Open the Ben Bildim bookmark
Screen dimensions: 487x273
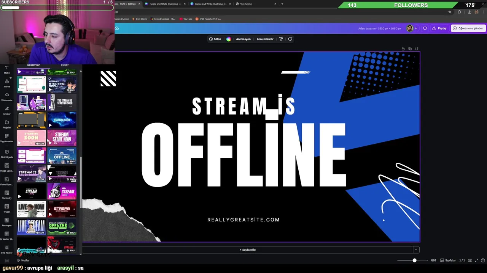coord(139,19)
